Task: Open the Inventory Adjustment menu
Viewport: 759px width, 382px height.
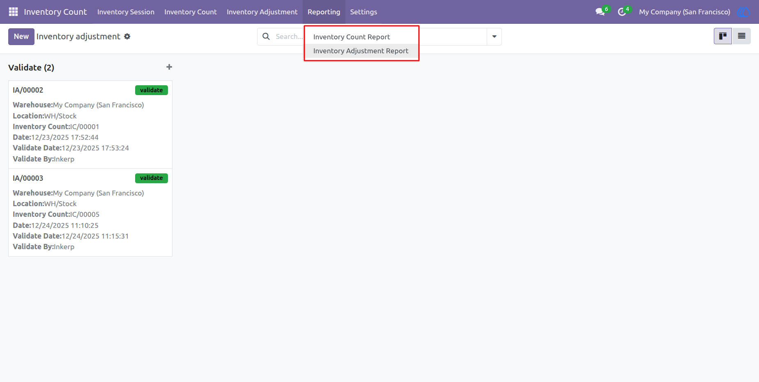Action: (262, 12)
